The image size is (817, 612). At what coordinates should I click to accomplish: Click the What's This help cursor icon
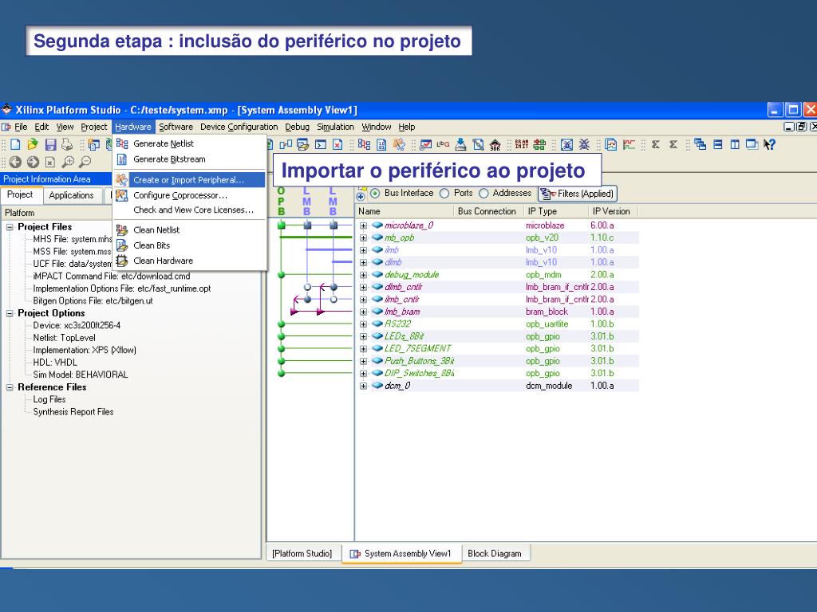[769, 145]
